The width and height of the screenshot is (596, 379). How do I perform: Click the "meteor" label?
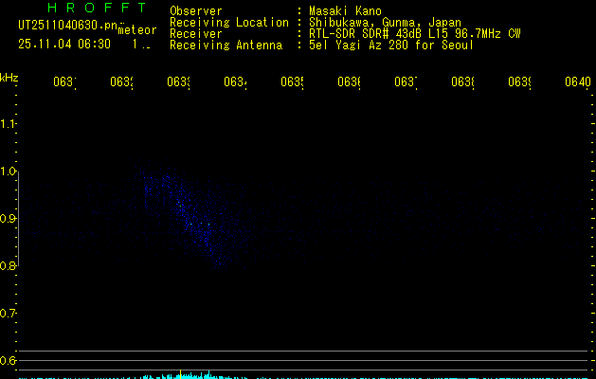[137, 30]
